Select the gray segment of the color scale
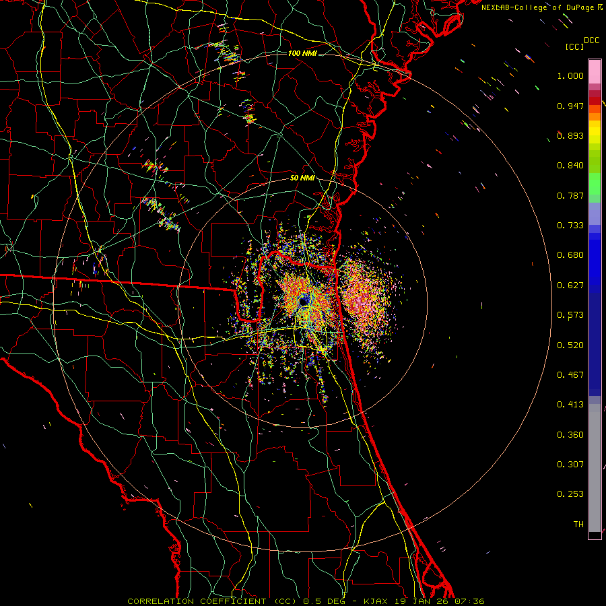Screen dimensions: 606x606 click(x=595, y=468)
